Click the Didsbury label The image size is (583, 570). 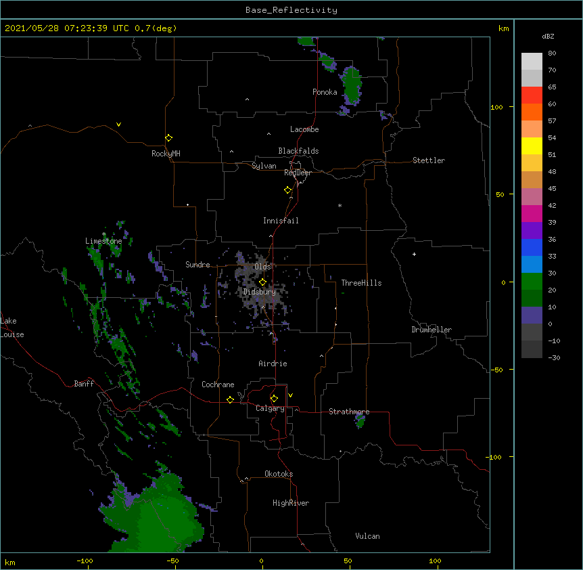[x=259, y=292]
